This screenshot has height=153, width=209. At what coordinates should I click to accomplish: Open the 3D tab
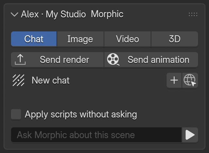175,39
